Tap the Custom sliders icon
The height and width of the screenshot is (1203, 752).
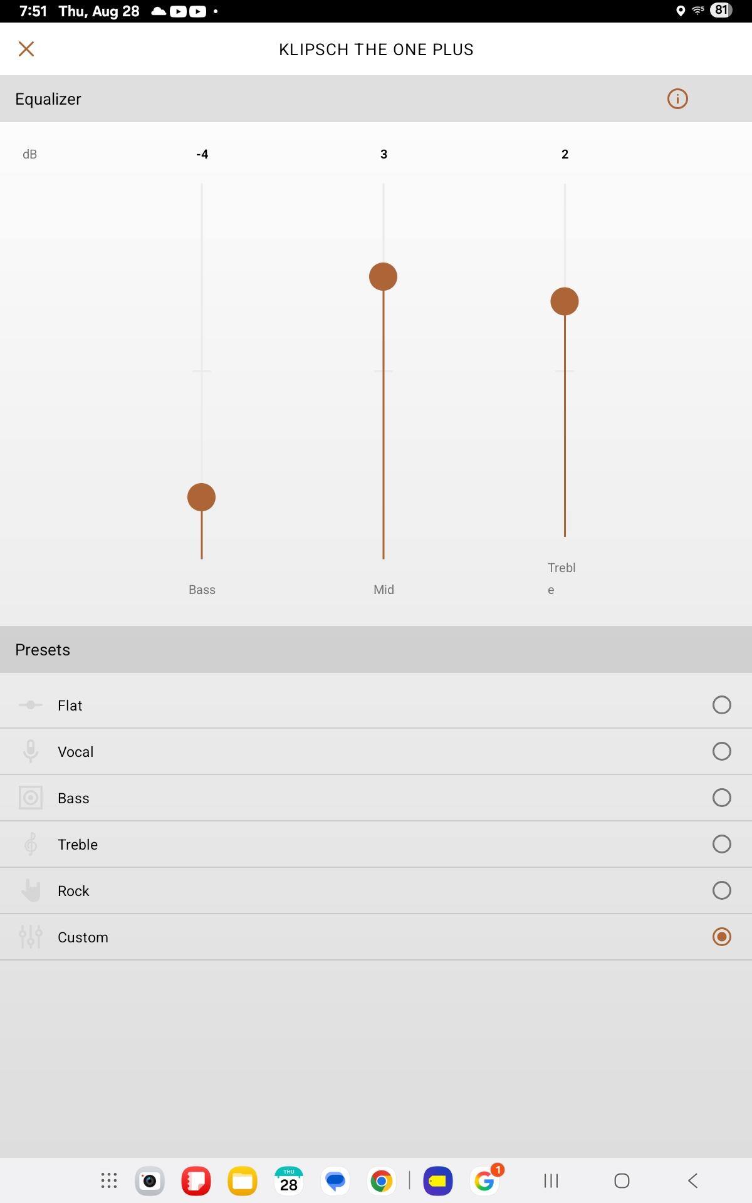[30, 937]
